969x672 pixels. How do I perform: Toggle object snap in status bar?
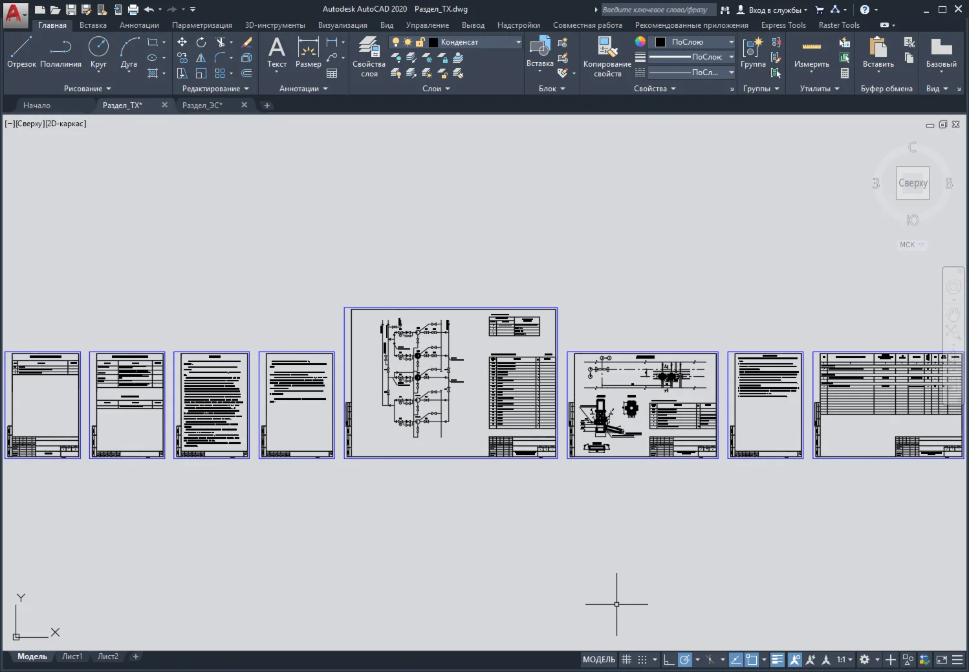pos(752,660)
